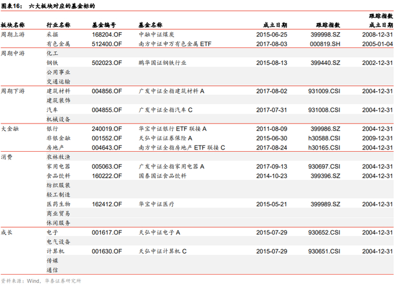Select fund code 502023.OF

(x=107, y=63)
